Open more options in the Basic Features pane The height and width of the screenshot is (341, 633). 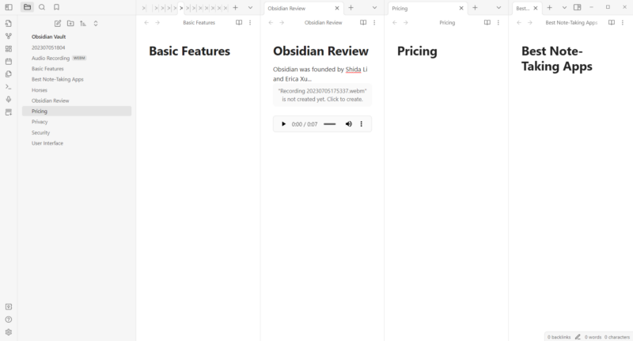pos(250,23)
